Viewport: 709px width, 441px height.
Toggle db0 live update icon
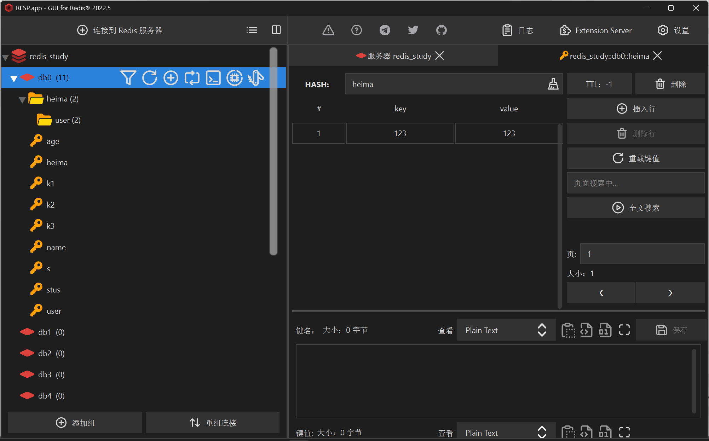pos(192,78)
